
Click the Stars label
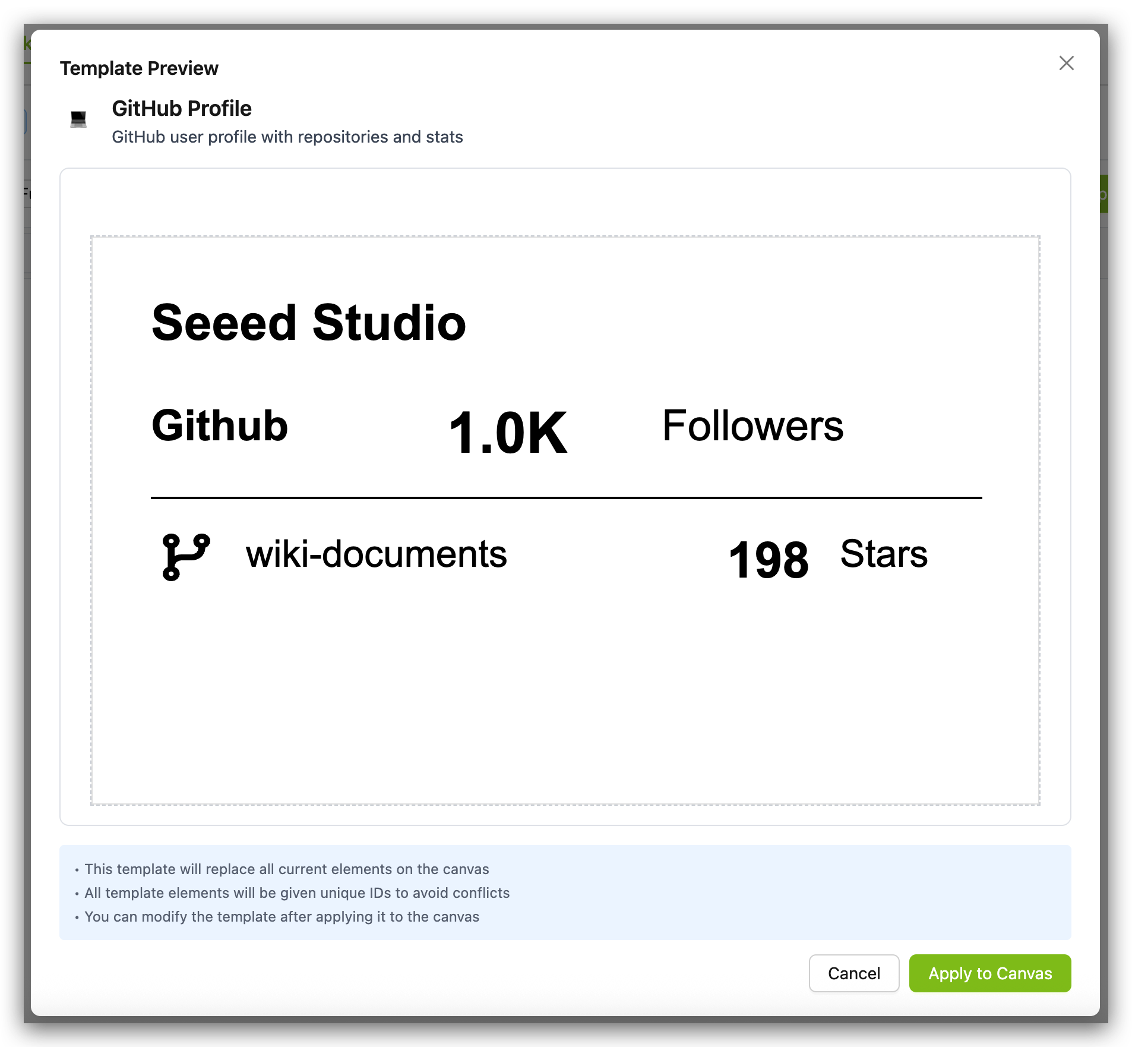(x=884, y=554)
